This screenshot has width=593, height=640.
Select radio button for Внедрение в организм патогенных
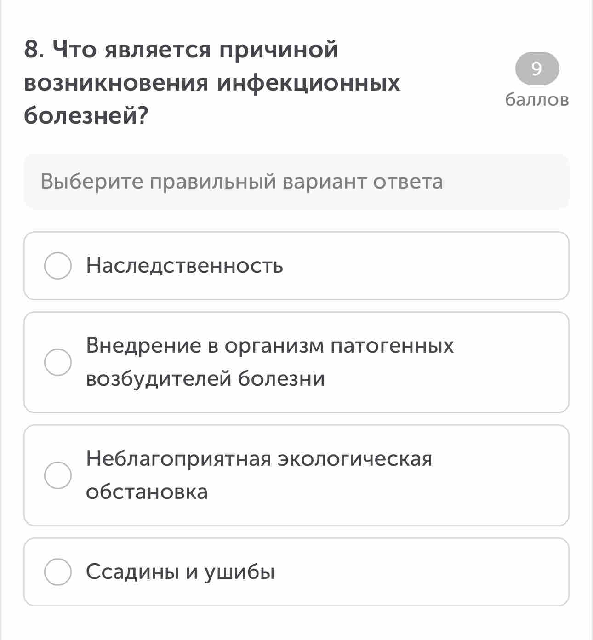point(58,362)
